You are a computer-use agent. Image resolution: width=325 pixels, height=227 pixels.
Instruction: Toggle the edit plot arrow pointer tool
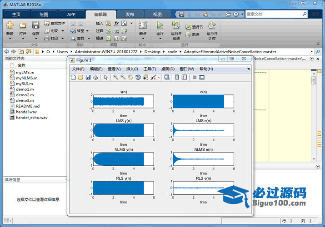click(x=105, y=78)
